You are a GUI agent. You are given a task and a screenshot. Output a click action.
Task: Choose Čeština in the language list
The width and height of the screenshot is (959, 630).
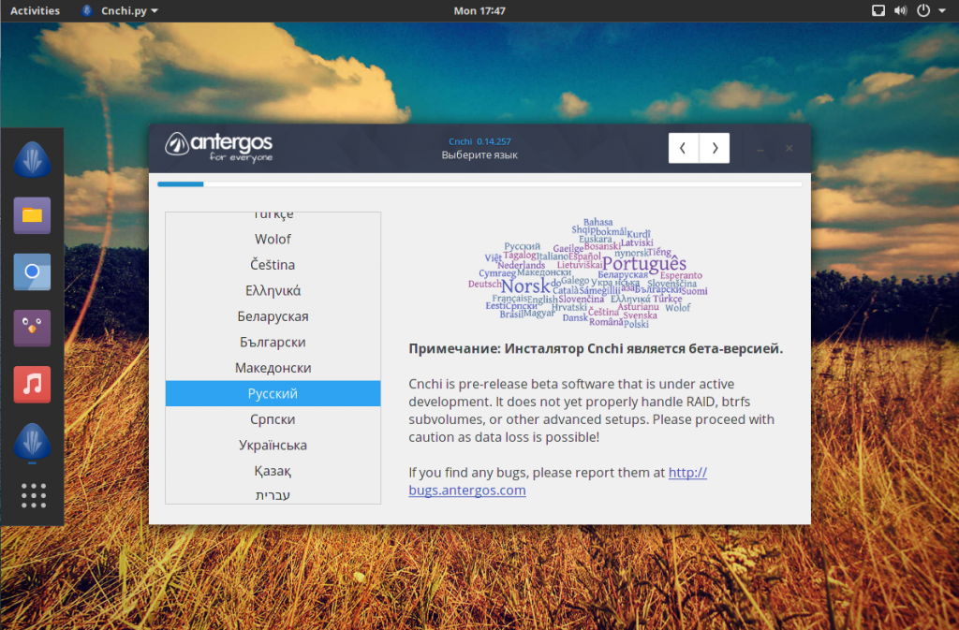point(273,265)
